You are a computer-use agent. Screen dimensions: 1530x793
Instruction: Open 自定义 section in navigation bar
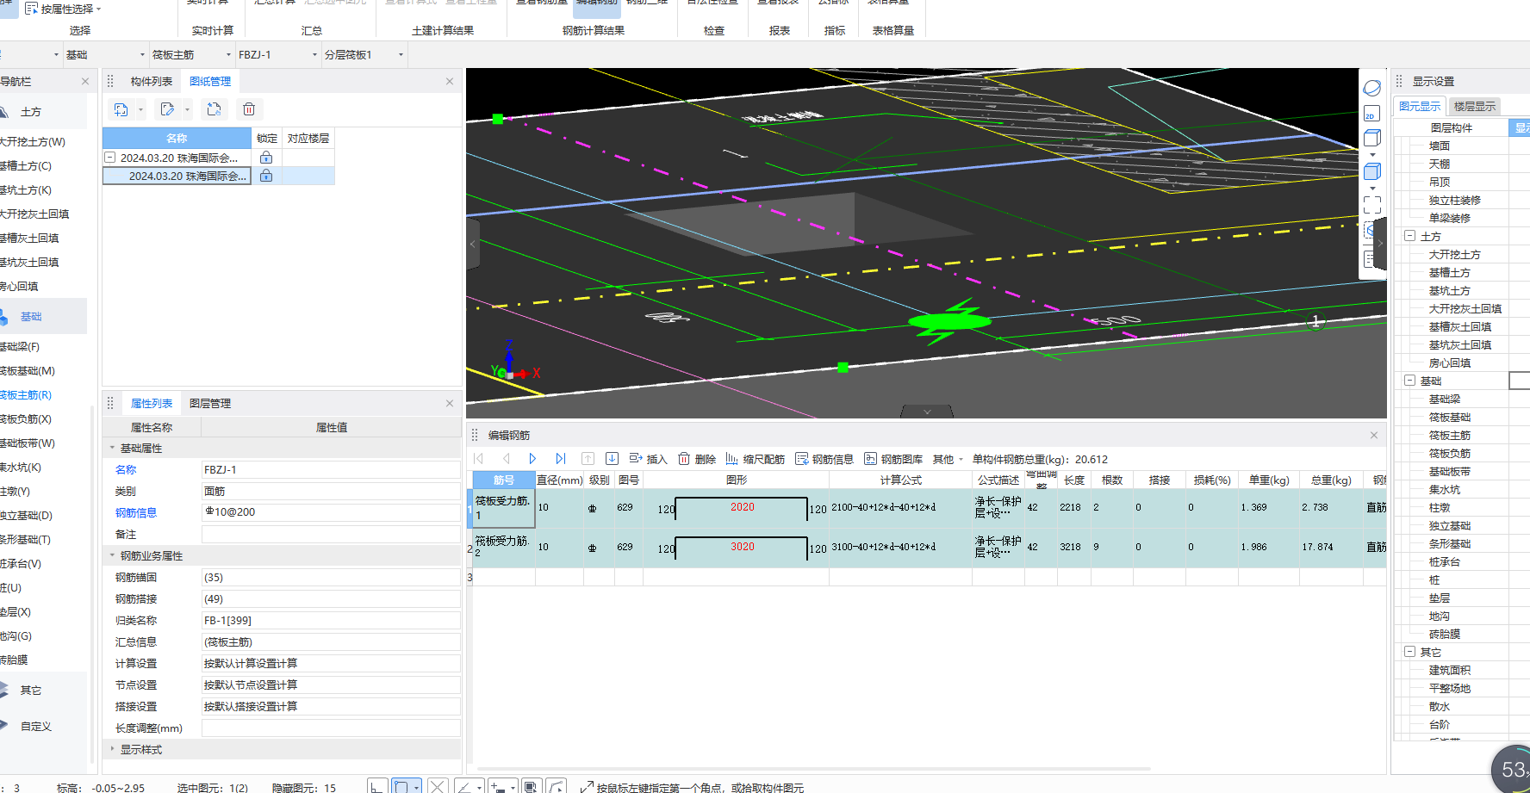(35, 726)
